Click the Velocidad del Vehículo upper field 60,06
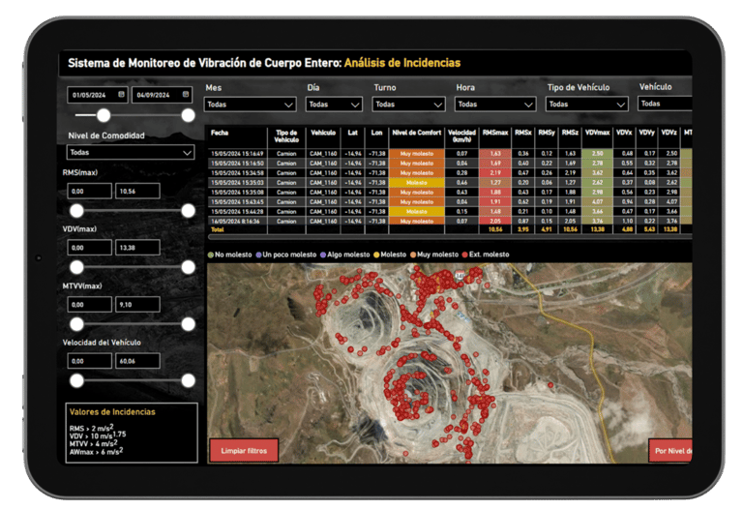The width and height of the screenshot is (743, 510). pyautogui.click(x=137, y=361)
